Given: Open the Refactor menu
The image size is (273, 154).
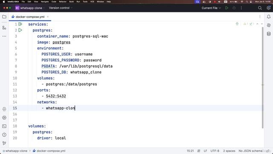Looking at the screenshot, I should click(63, 2).
